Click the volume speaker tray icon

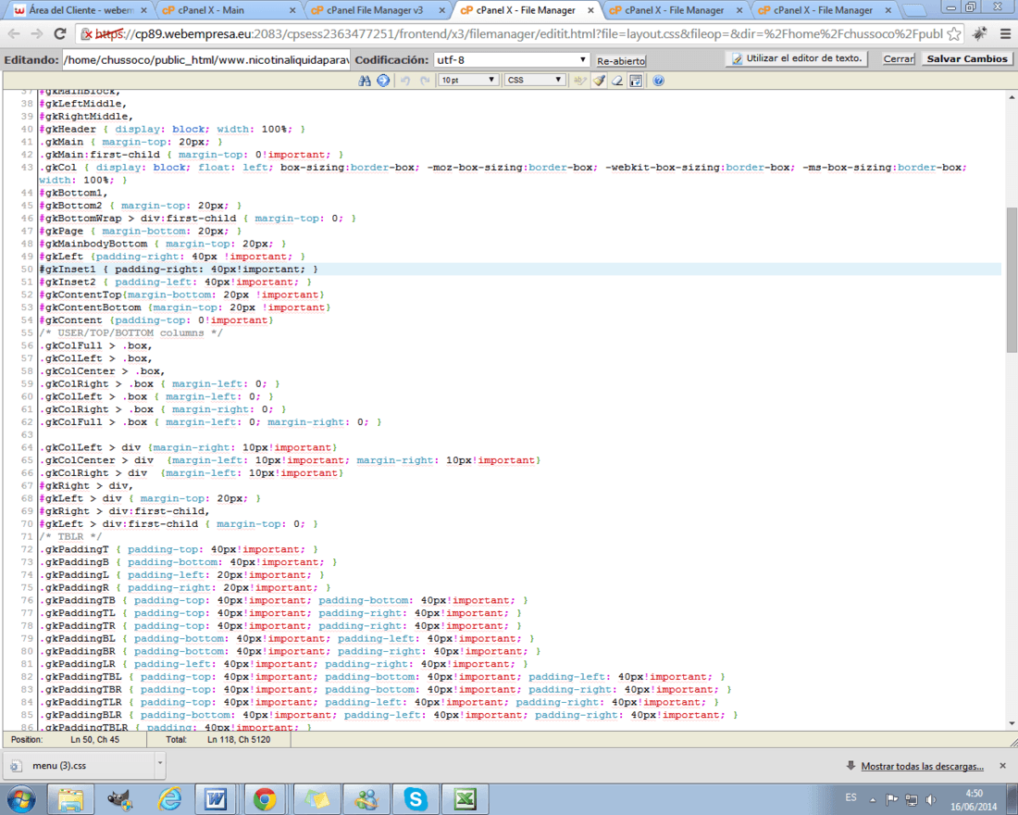point(931,799)
